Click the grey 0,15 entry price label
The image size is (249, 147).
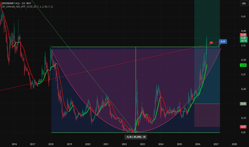(x=243, y=104)
